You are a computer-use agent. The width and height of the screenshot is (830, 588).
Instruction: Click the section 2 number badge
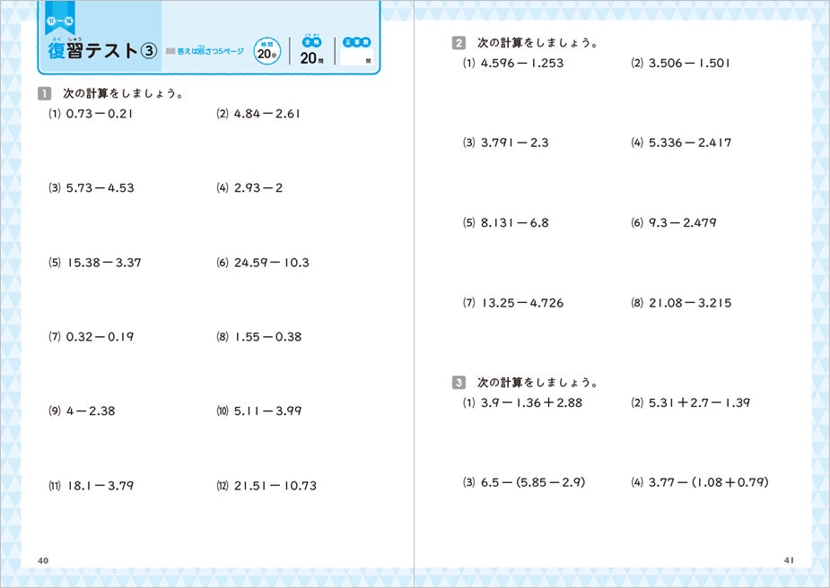tap(459, 43)
